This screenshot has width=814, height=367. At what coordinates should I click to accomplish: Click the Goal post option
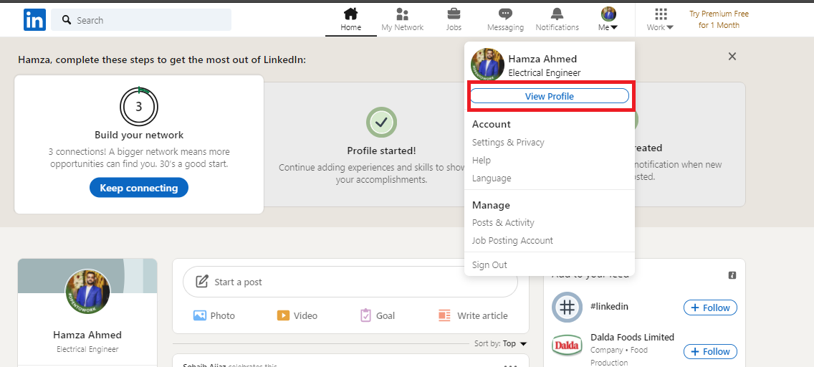coord(378,315)
